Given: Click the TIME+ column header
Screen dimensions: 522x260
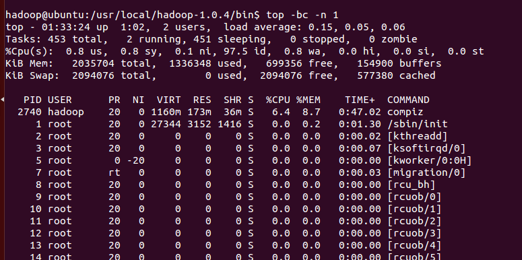Looking at the screenshot, I should pyautogui.click(x=360, y=100).
